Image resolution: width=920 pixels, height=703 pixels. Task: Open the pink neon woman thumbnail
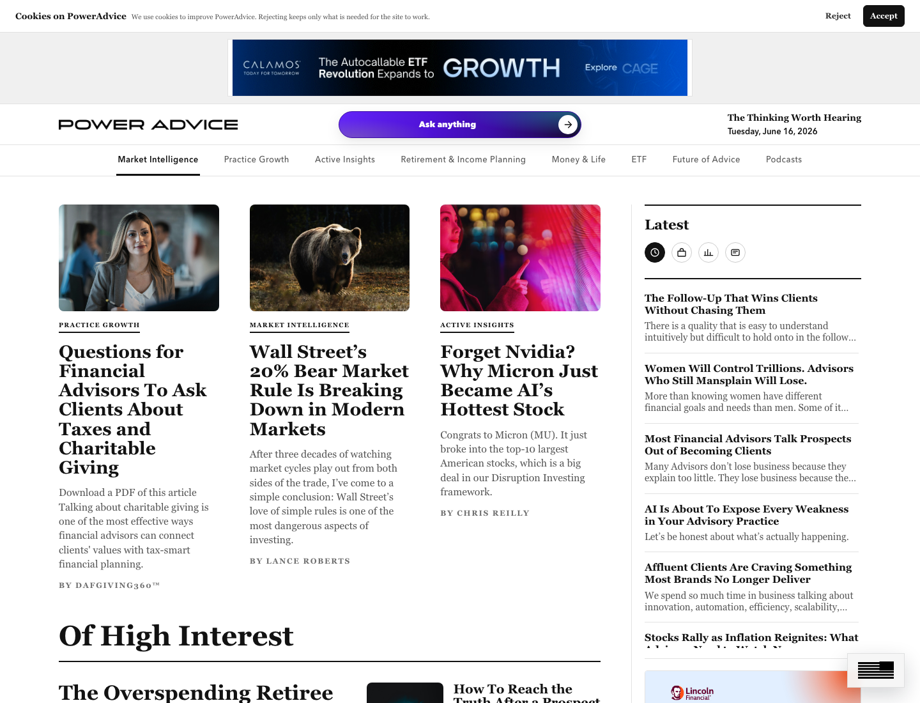point(520,258)
